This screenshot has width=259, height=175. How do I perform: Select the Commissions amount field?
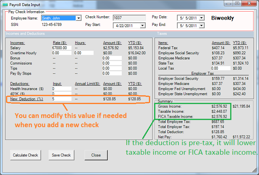(x=111, y=63)
